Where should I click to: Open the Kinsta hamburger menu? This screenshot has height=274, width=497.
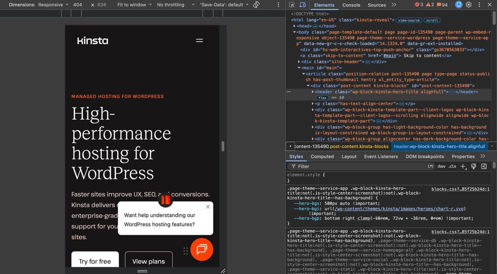[x=200, y=41]
